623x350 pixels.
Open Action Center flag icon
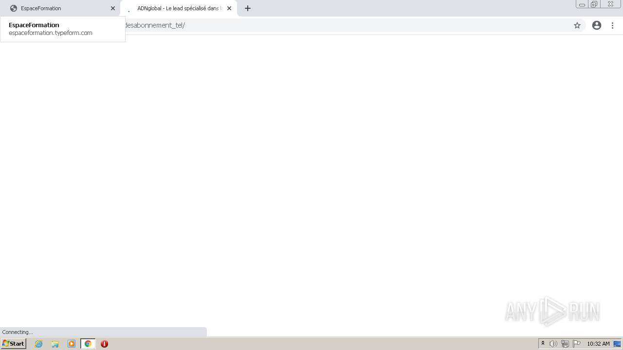[x=577, y=344]
